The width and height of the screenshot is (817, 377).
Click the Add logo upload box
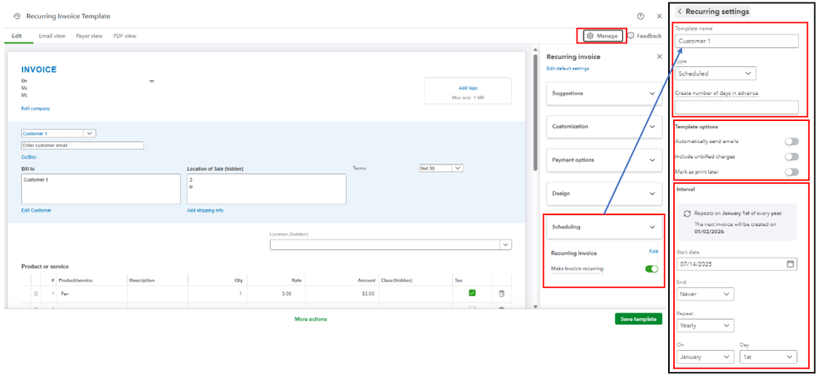[x=468, y=92]
